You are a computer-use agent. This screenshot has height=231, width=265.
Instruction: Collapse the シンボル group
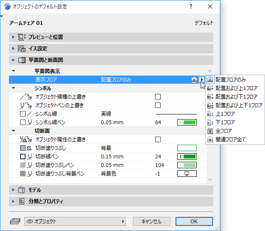(14, 88)
